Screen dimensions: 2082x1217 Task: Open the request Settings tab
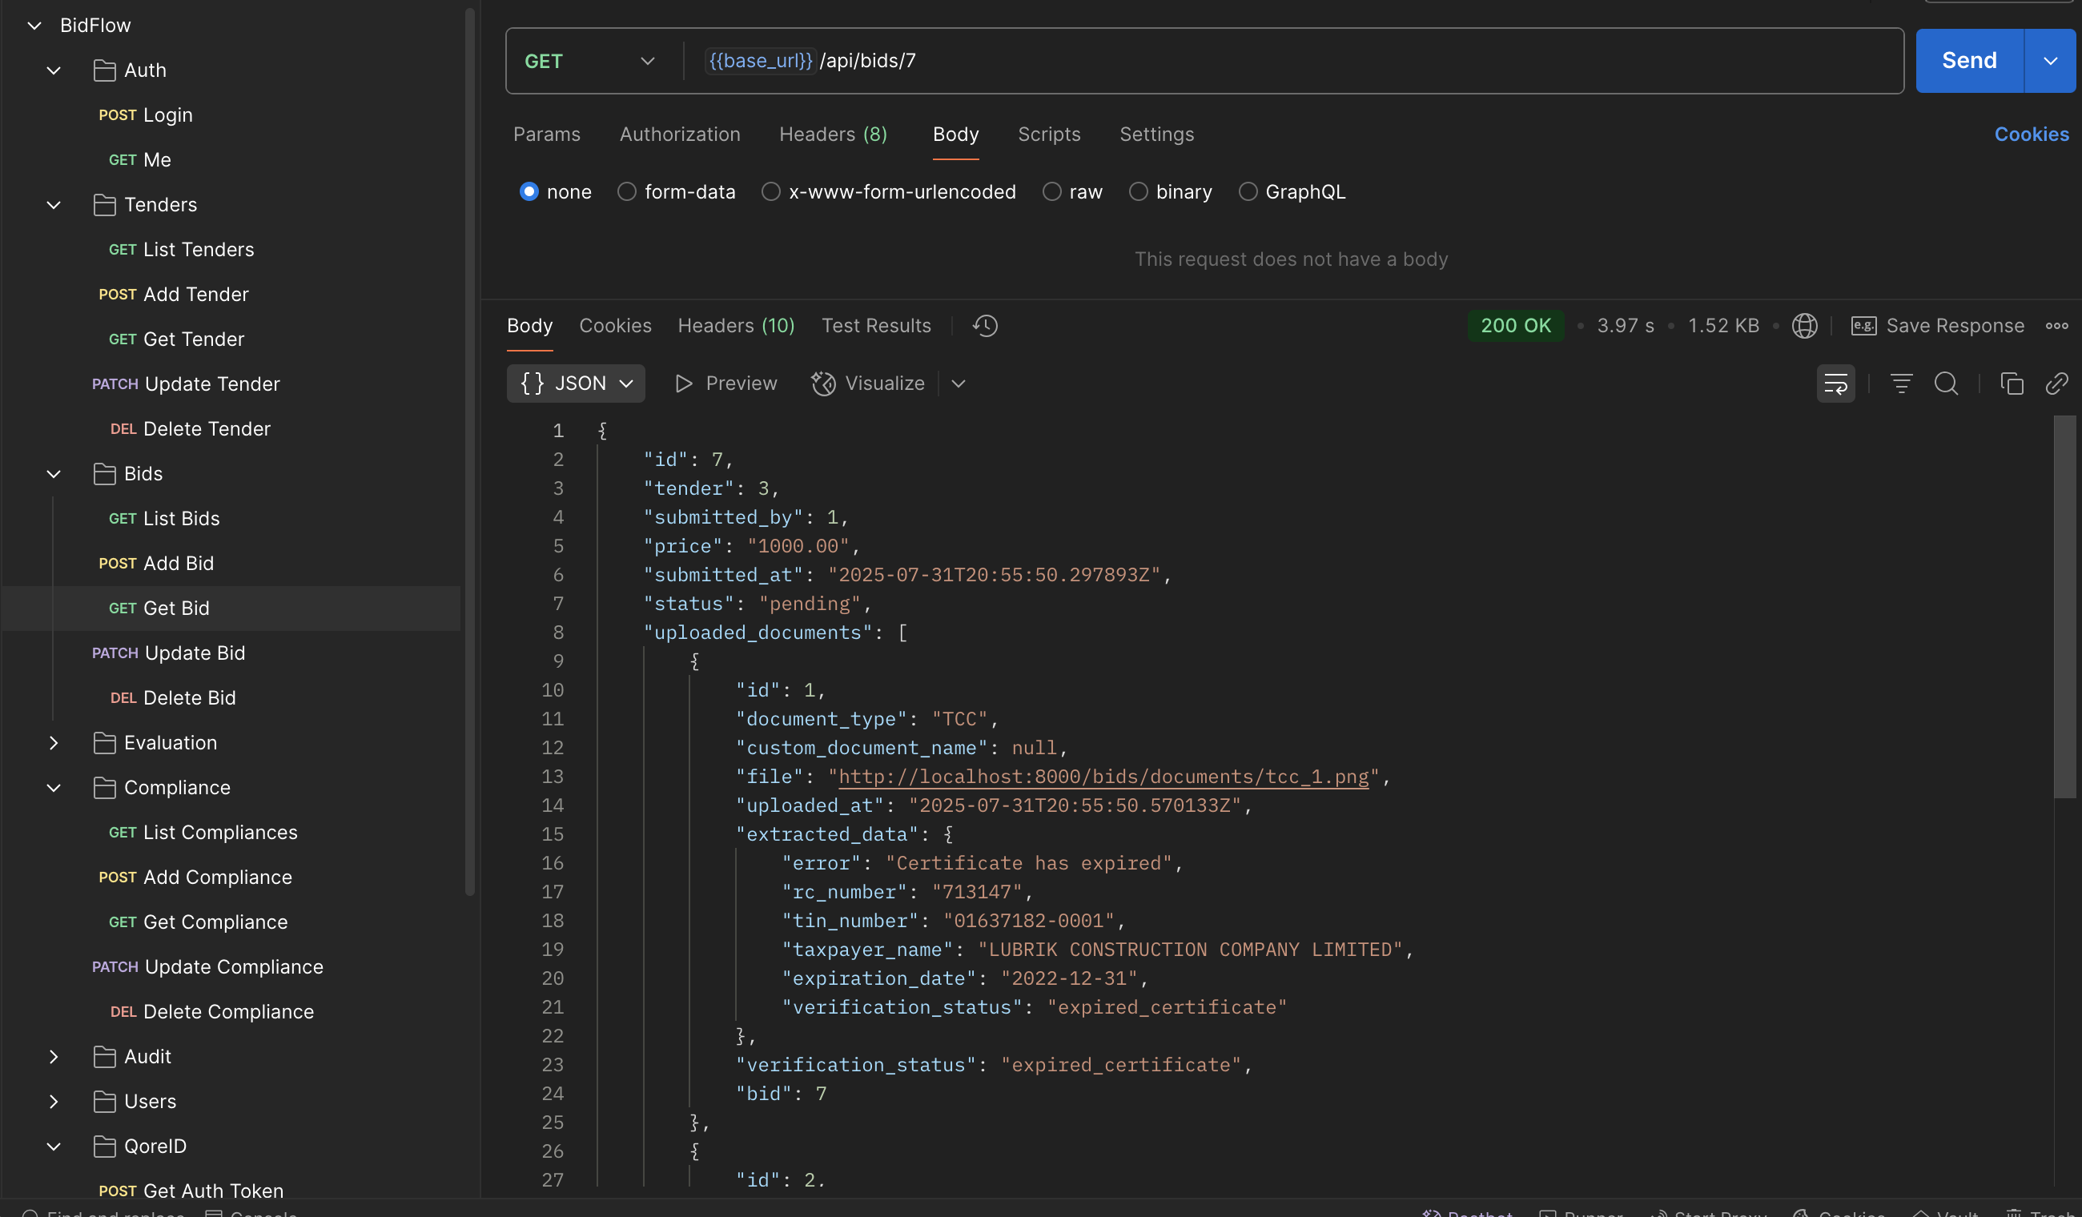tap(1156, 134)
